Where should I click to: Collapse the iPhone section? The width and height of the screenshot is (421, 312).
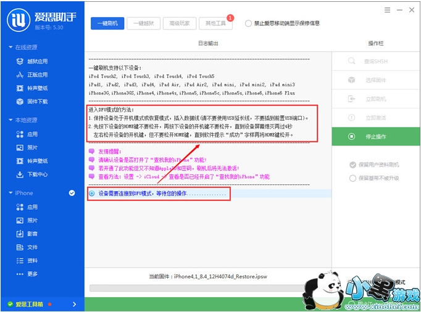[x=10, y=193]
